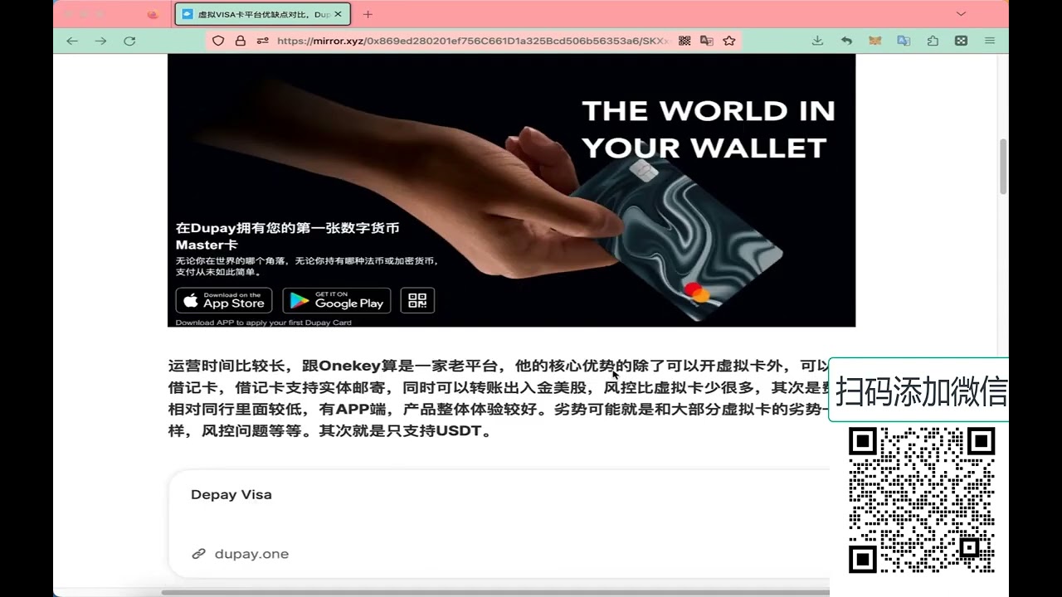Screen dimensions: 1062x597
Task: Click the WeChat QR code image
Action: point(922,500)
